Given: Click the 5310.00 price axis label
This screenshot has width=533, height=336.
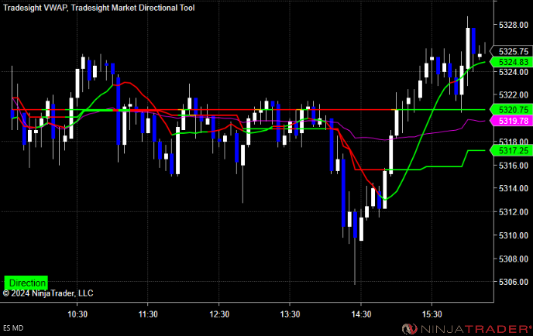Looking at the screenshot, I should (514, 235).
